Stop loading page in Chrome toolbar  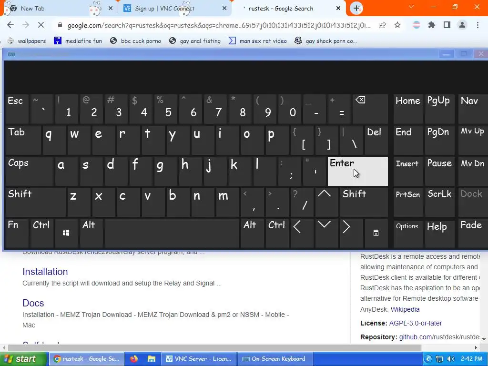[41, 25]
